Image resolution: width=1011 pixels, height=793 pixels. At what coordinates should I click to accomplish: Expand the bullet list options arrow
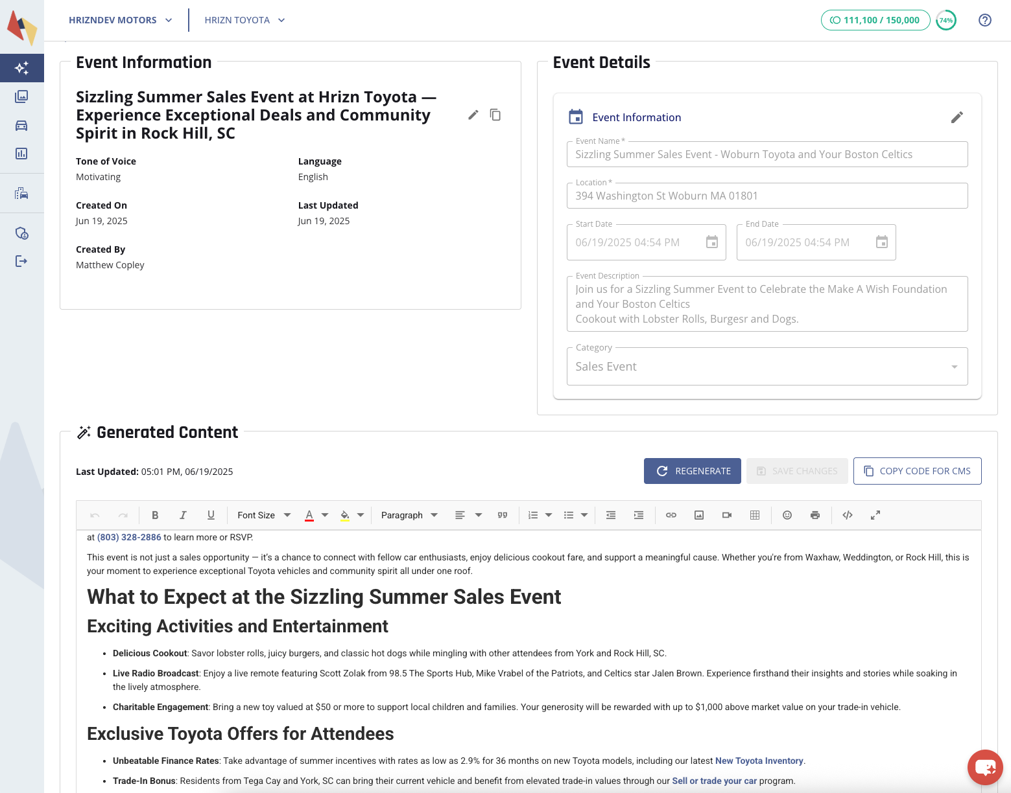click(584, 515)
